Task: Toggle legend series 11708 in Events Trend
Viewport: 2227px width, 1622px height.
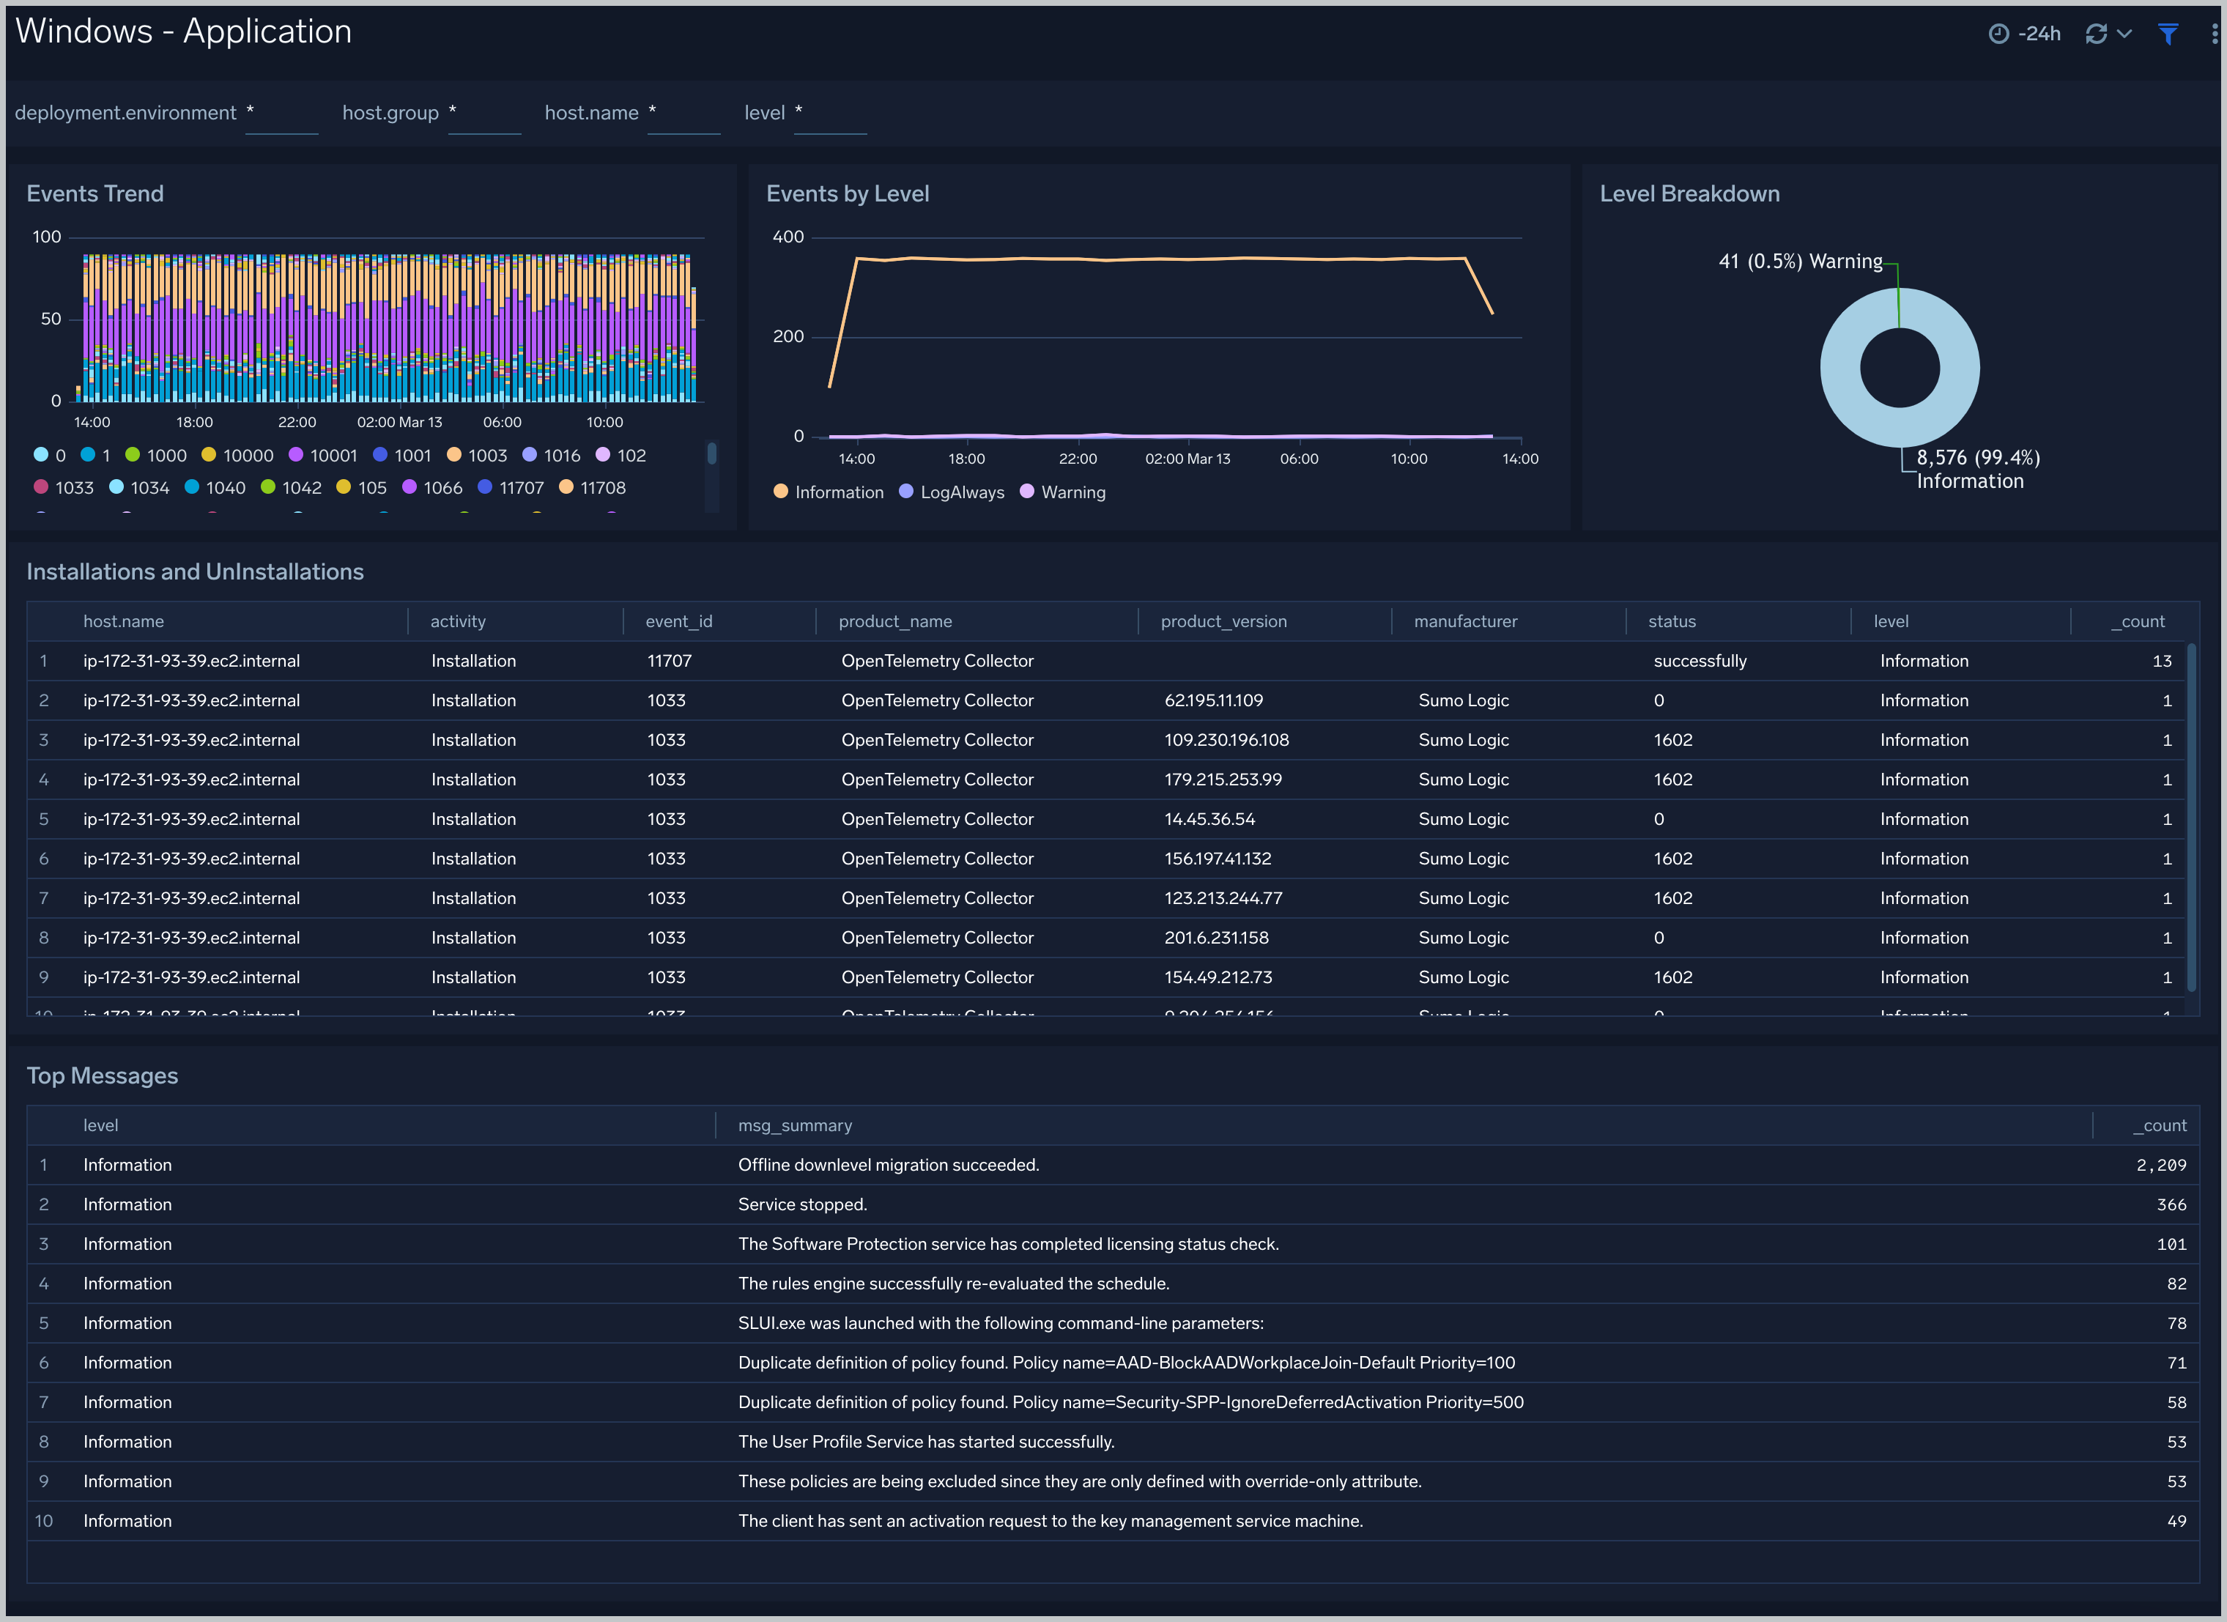Action: click(x=592, y=488)
